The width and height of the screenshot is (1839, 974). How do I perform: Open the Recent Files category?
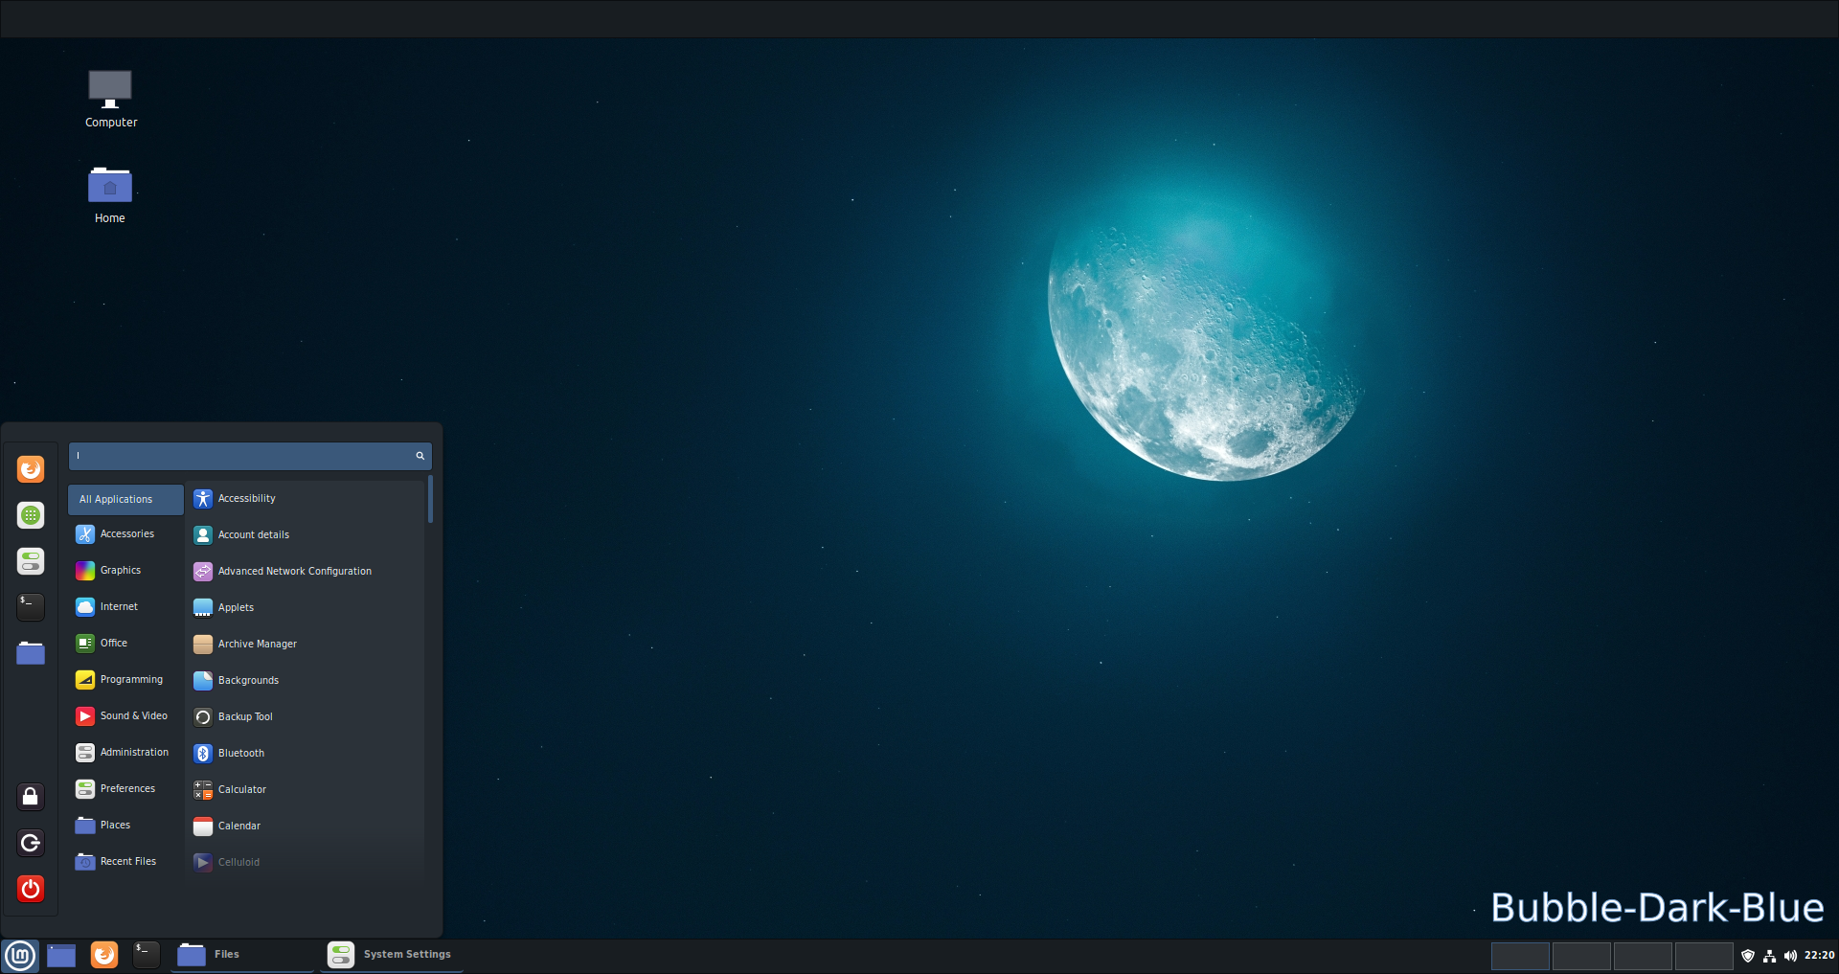(x=125, y=862)
